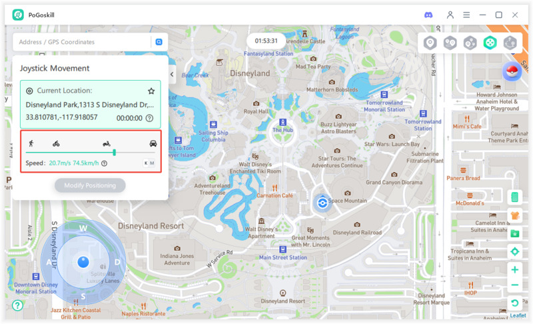Select the two-spot route mode icon
This screenshot has width=533, height=324.
click(450, 43)
